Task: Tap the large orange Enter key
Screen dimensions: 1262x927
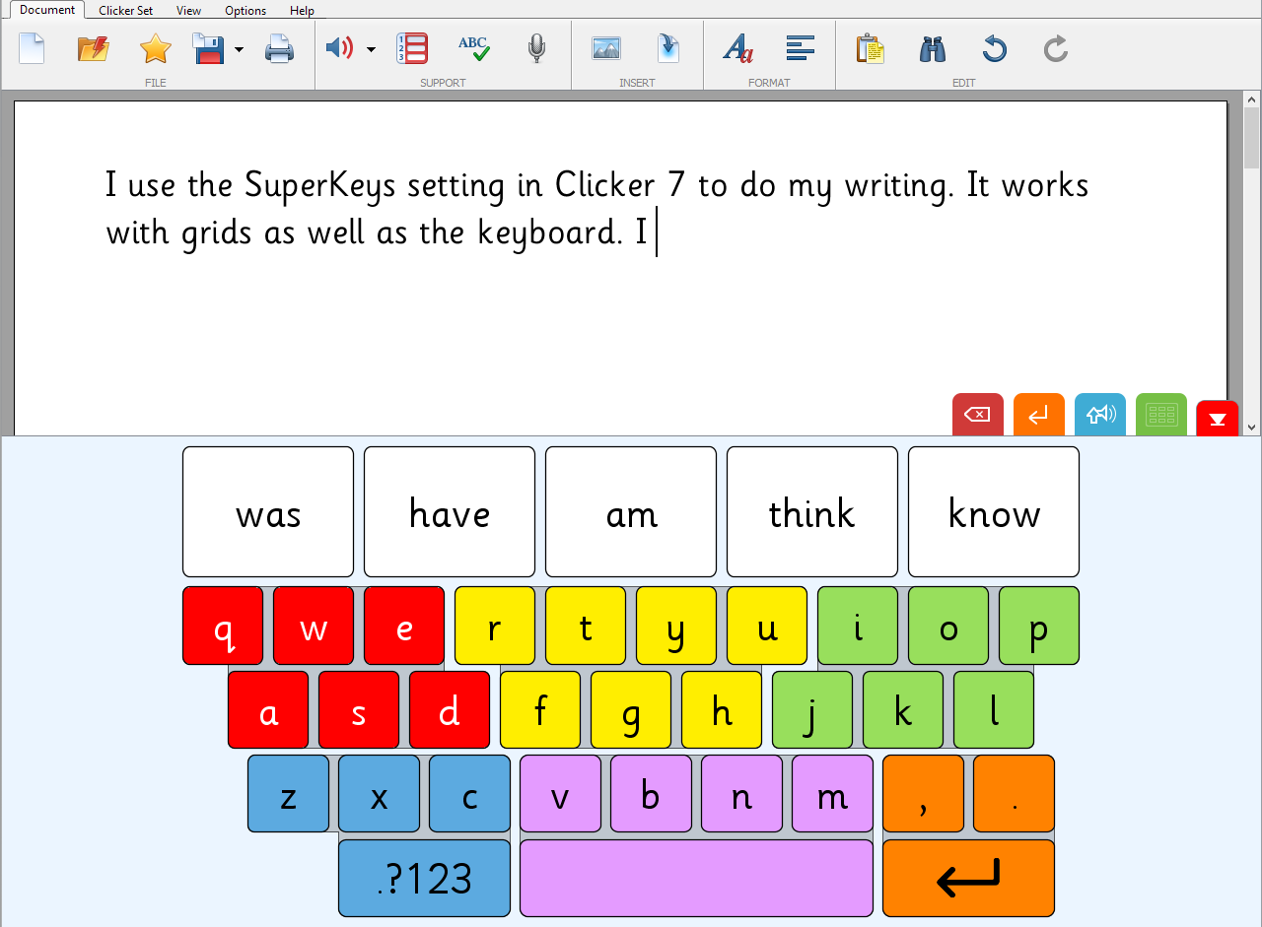Action: 968,878
